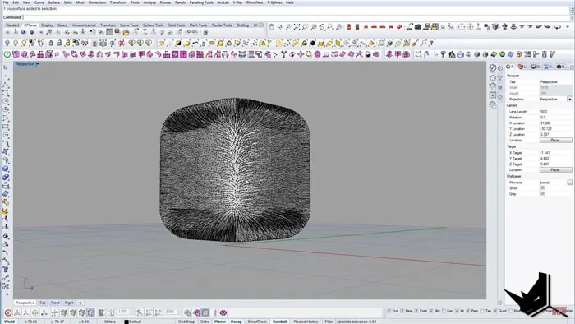Open the Perspective viewport title menu arrow
Screen dimensions: 575x324
coord(38,64)
